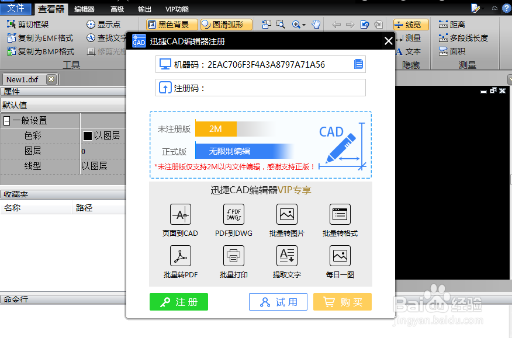Viewport: 512px width, 338px height.
Task: Click 查找文字 tool
Action: coord(106,38)
